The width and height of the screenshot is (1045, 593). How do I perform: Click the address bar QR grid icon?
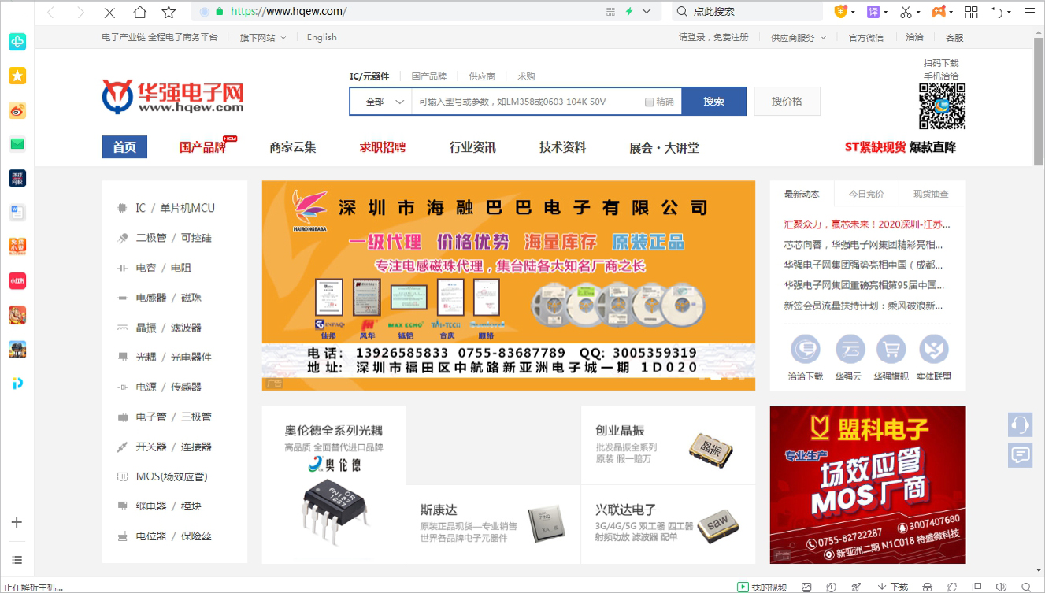click(610, 12)
